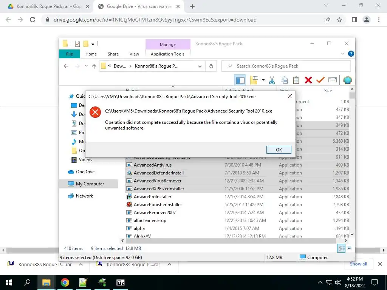Close the virus error dialog
Screen dimensions: 387x290
(x=290, y=96)
